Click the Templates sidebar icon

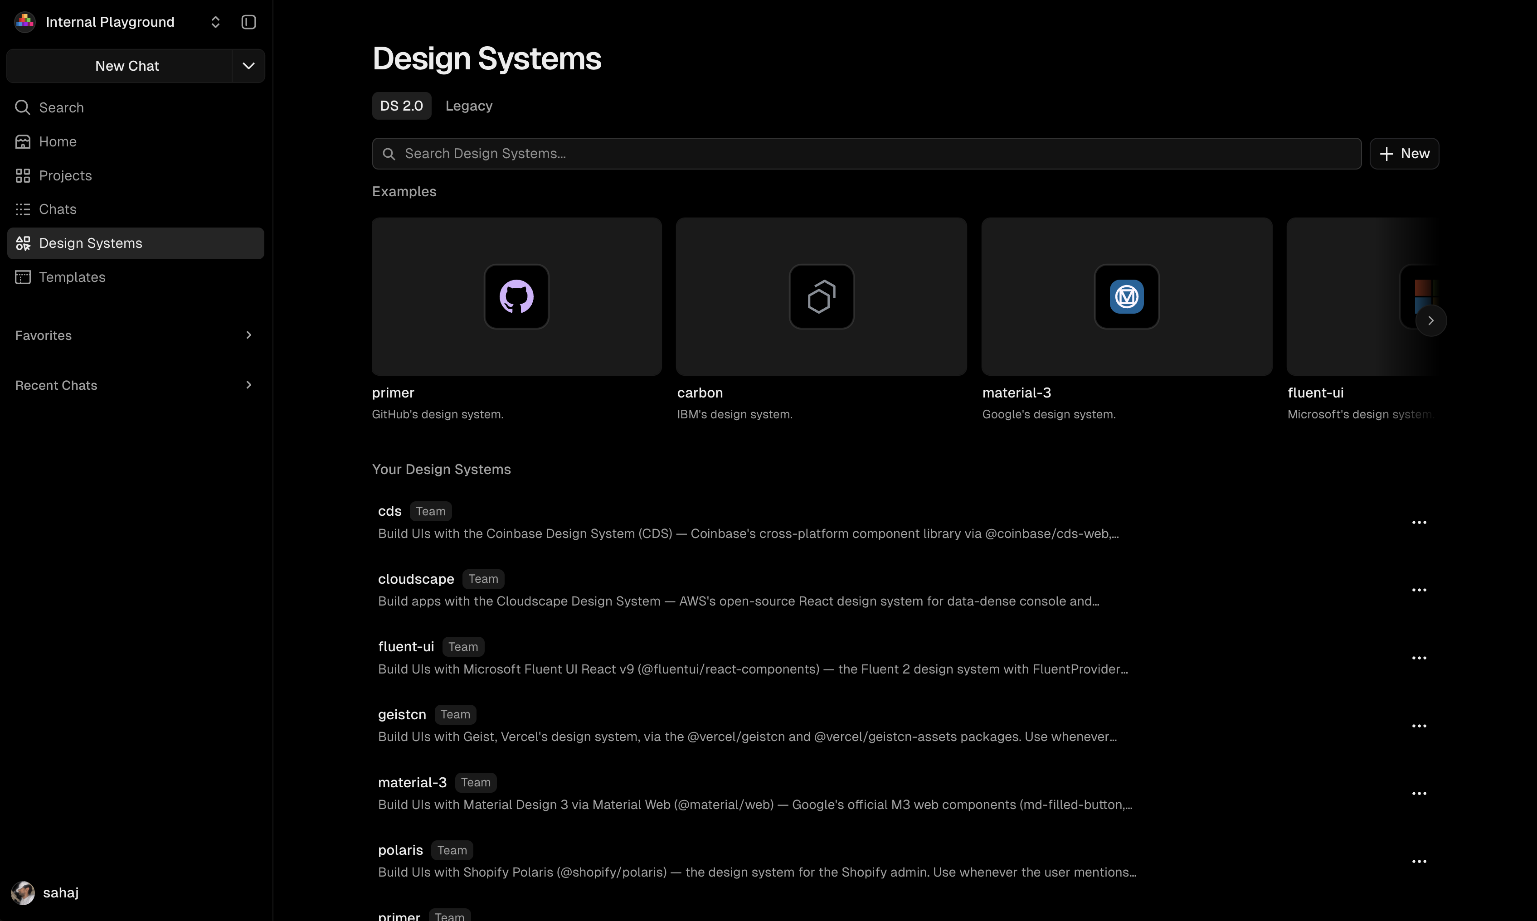[23, 277]
